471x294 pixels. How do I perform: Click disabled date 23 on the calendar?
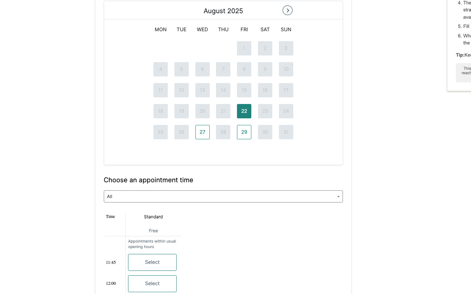[x=265, y=111]
